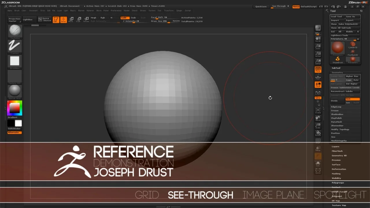Open the BrushAlpha selector

[x=15, y=61]
